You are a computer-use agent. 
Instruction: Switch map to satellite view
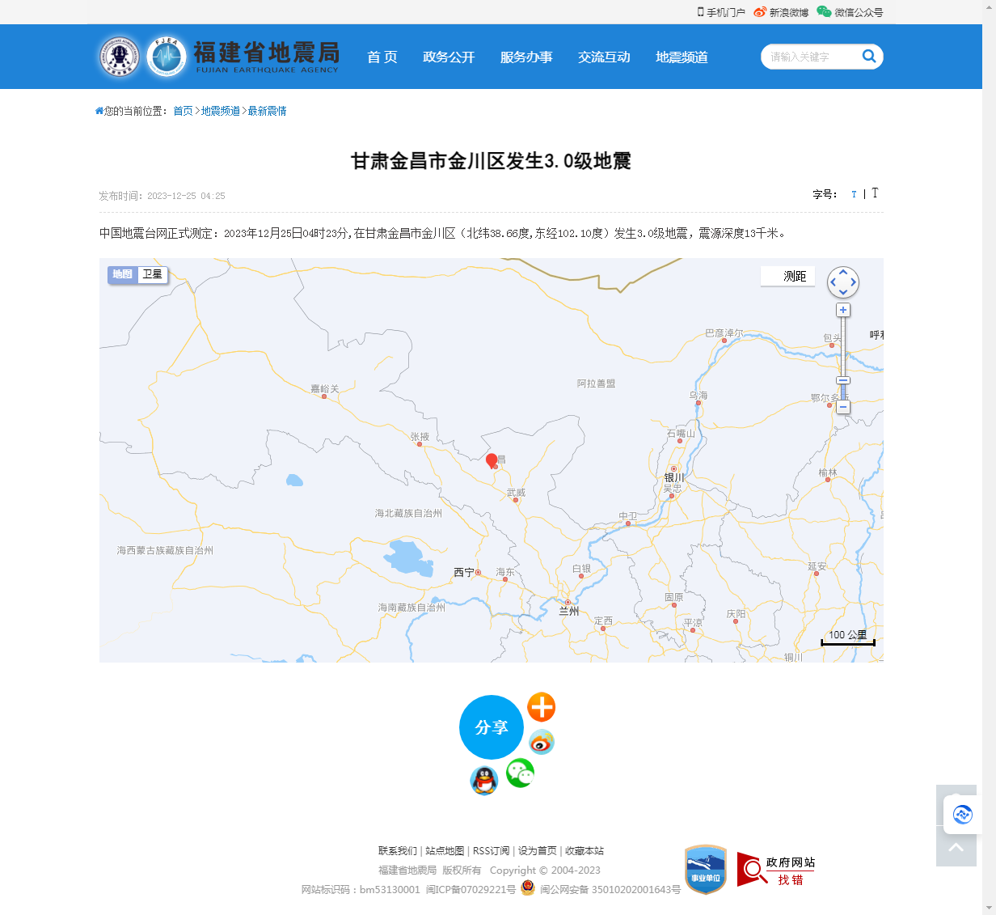click(x=153, y=275)
